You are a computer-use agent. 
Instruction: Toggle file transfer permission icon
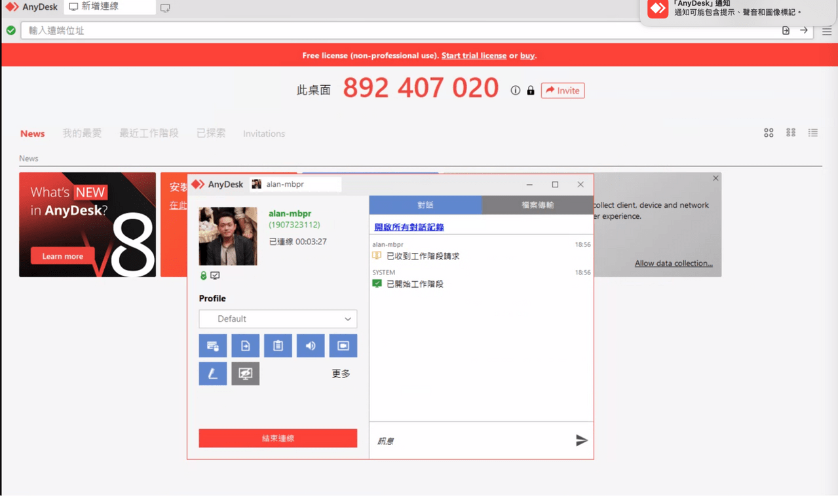[x=245, y=346]
